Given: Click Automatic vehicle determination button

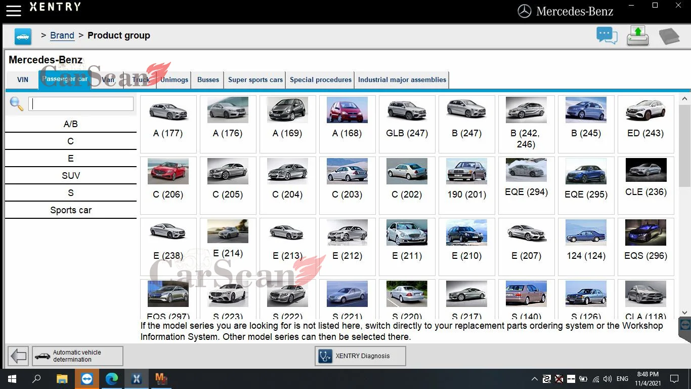Looking at the screenshot, I should (77, 356).
